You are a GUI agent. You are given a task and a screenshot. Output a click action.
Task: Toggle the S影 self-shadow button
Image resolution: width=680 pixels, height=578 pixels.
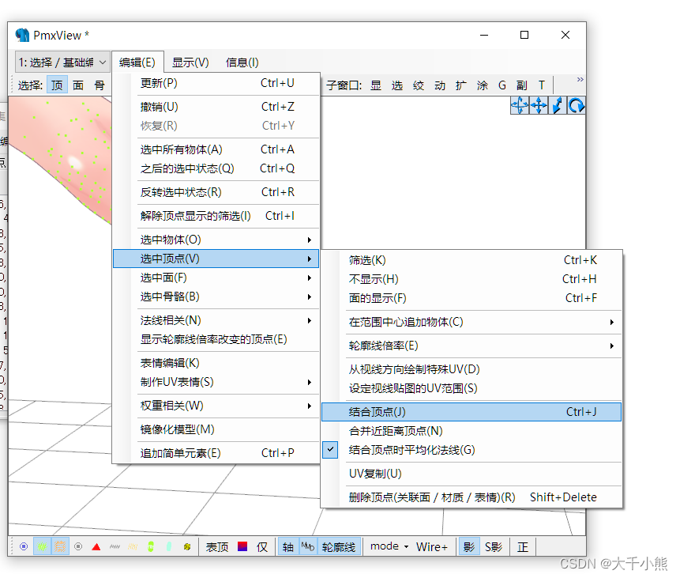492,546
